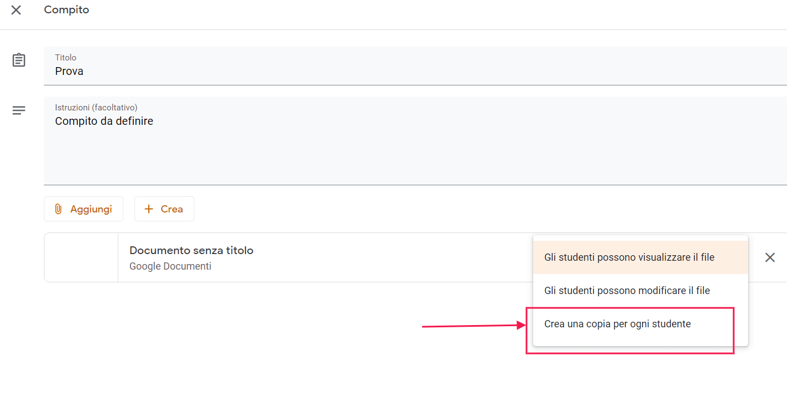Open the "Documento senza titolo" title link
The height and width of the screenshot is (395, 787).
[x=191, y=251]
